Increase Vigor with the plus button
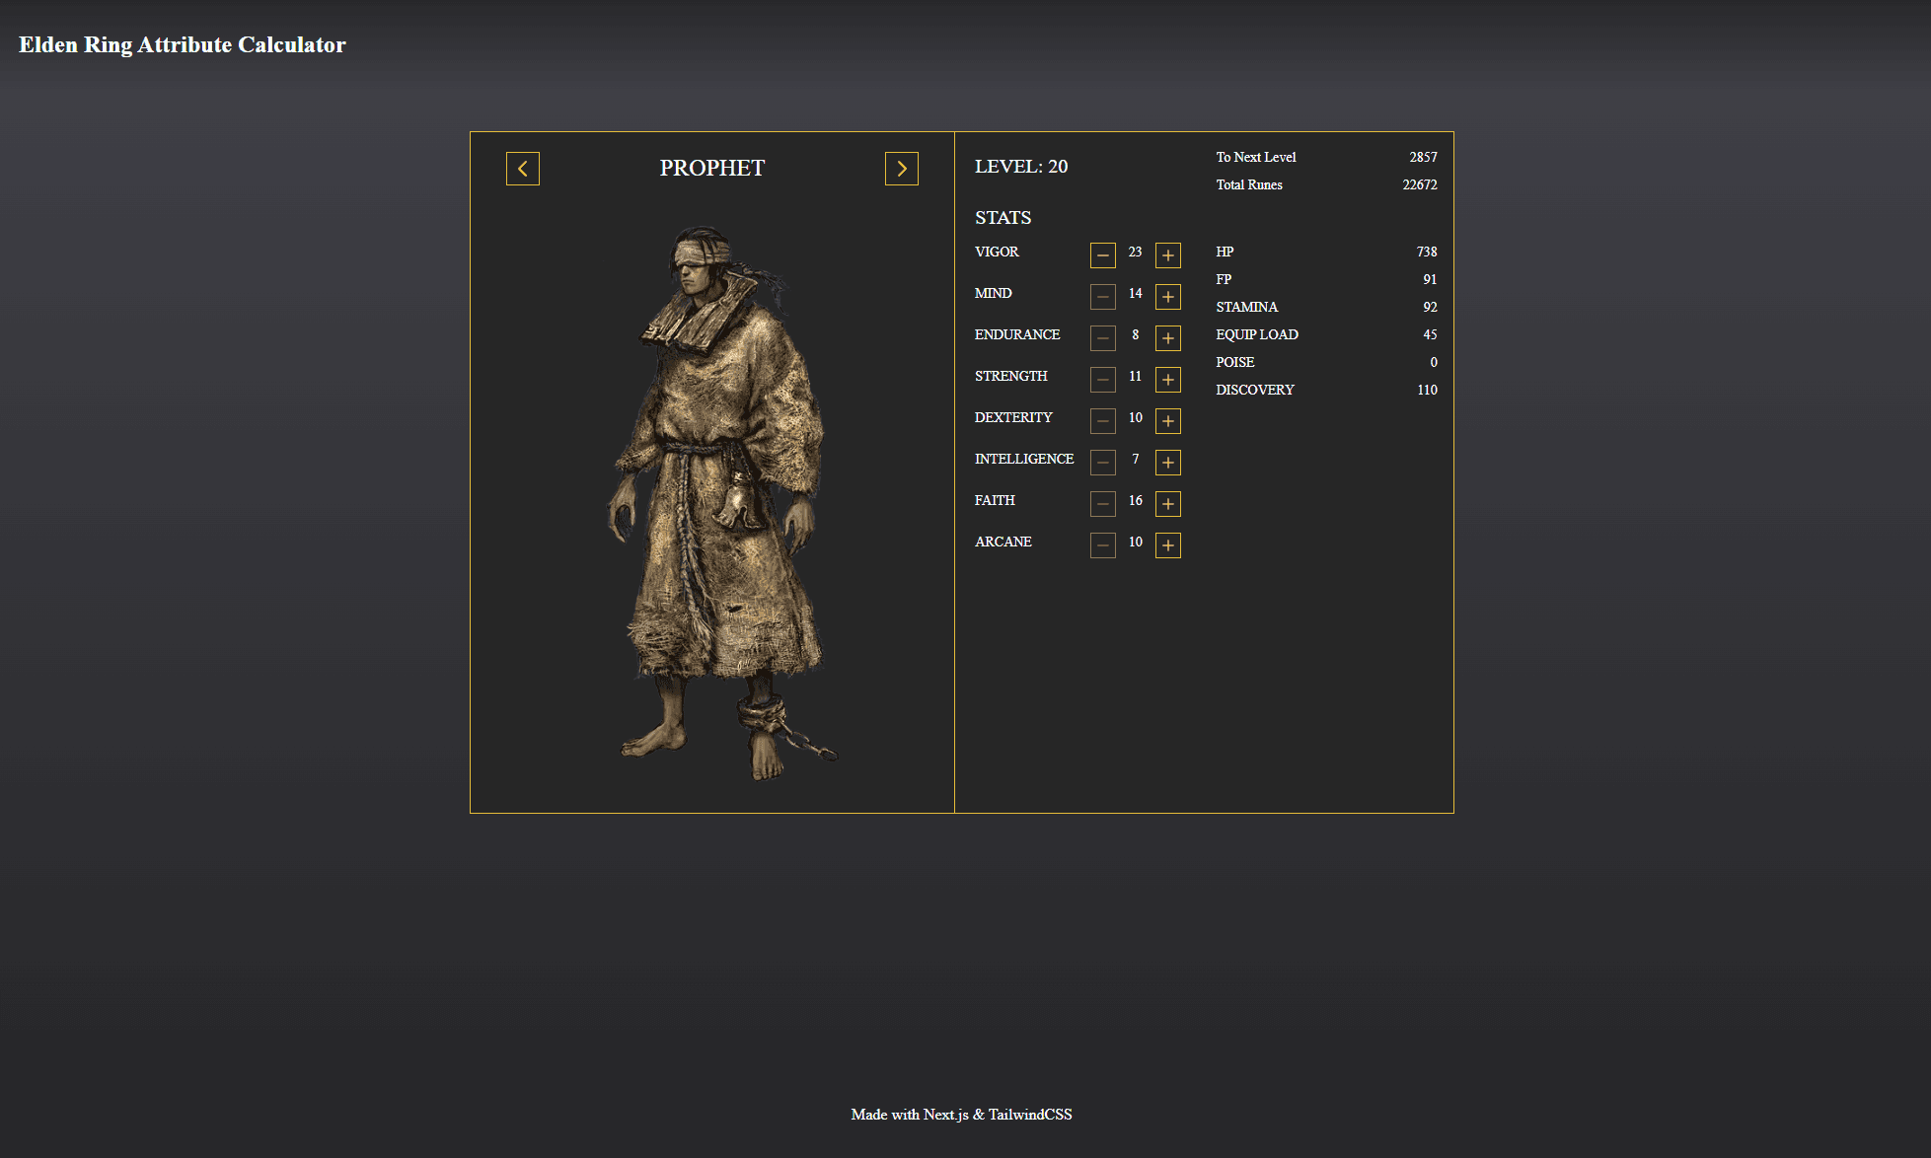This screenshot has height=1158, width=1931. click(1168, 255)
